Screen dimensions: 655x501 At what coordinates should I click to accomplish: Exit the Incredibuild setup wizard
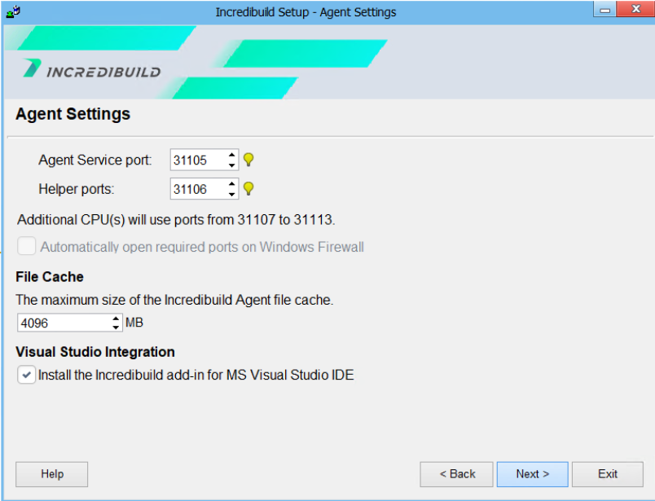tap(607, 474)
